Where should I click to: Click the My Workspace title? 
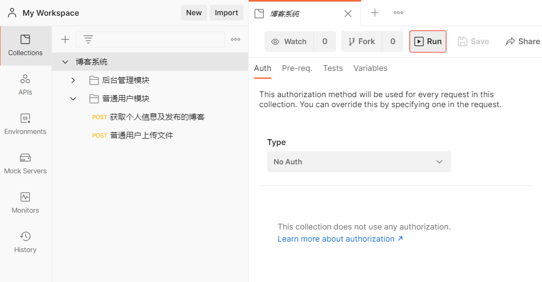(51, 13)
